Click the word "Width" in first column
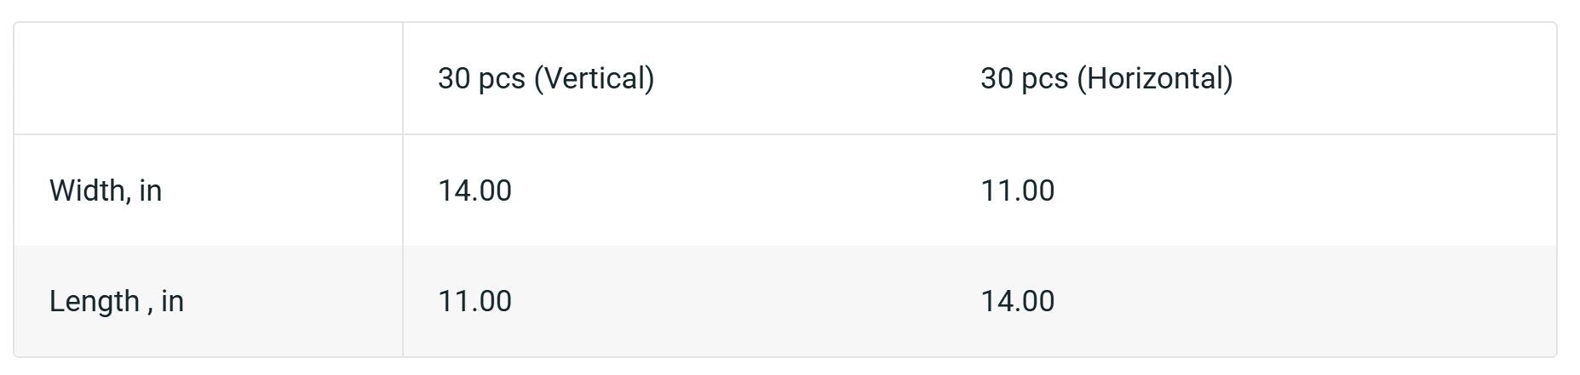Image resolution: width=1580 pixels, height=375 pixels. (x=89, y=190)
